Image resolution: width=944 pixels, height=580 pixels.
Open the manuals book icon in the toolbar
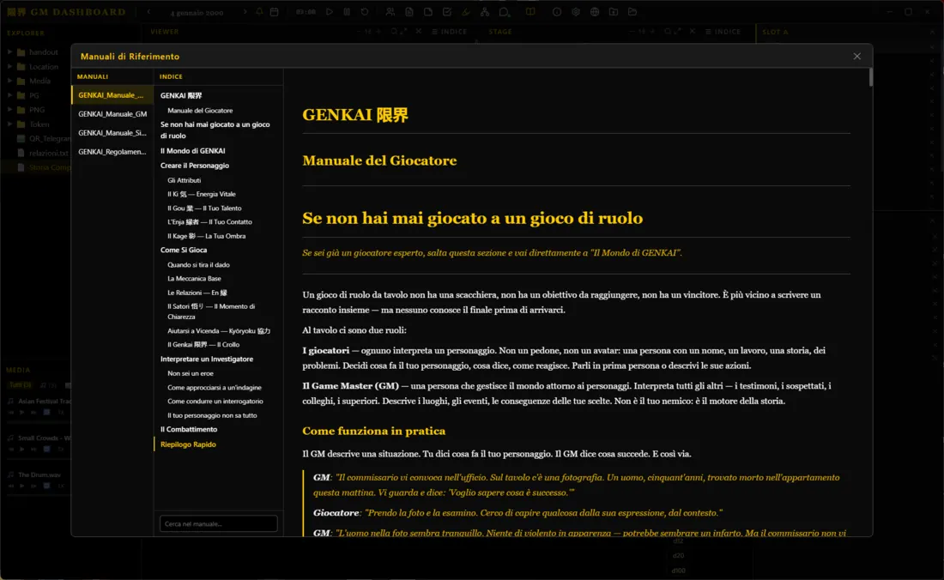(532, 10)
